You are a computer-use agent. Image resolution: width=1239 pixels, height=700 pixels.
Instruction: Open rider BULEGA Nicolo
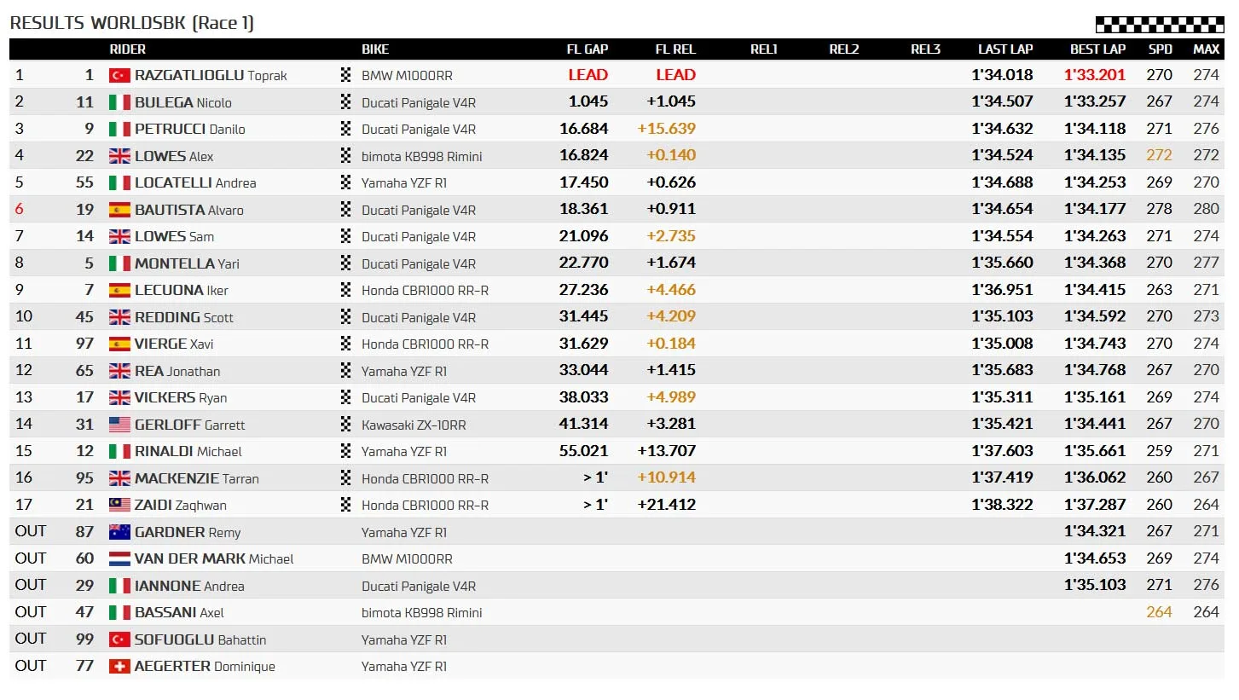pos(183,102)
